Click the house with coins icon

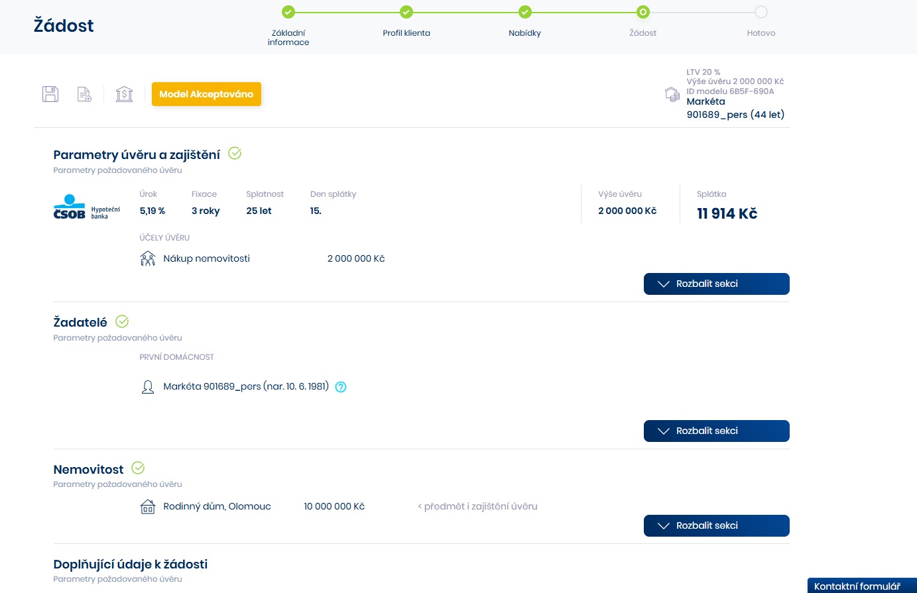point(672,94)
